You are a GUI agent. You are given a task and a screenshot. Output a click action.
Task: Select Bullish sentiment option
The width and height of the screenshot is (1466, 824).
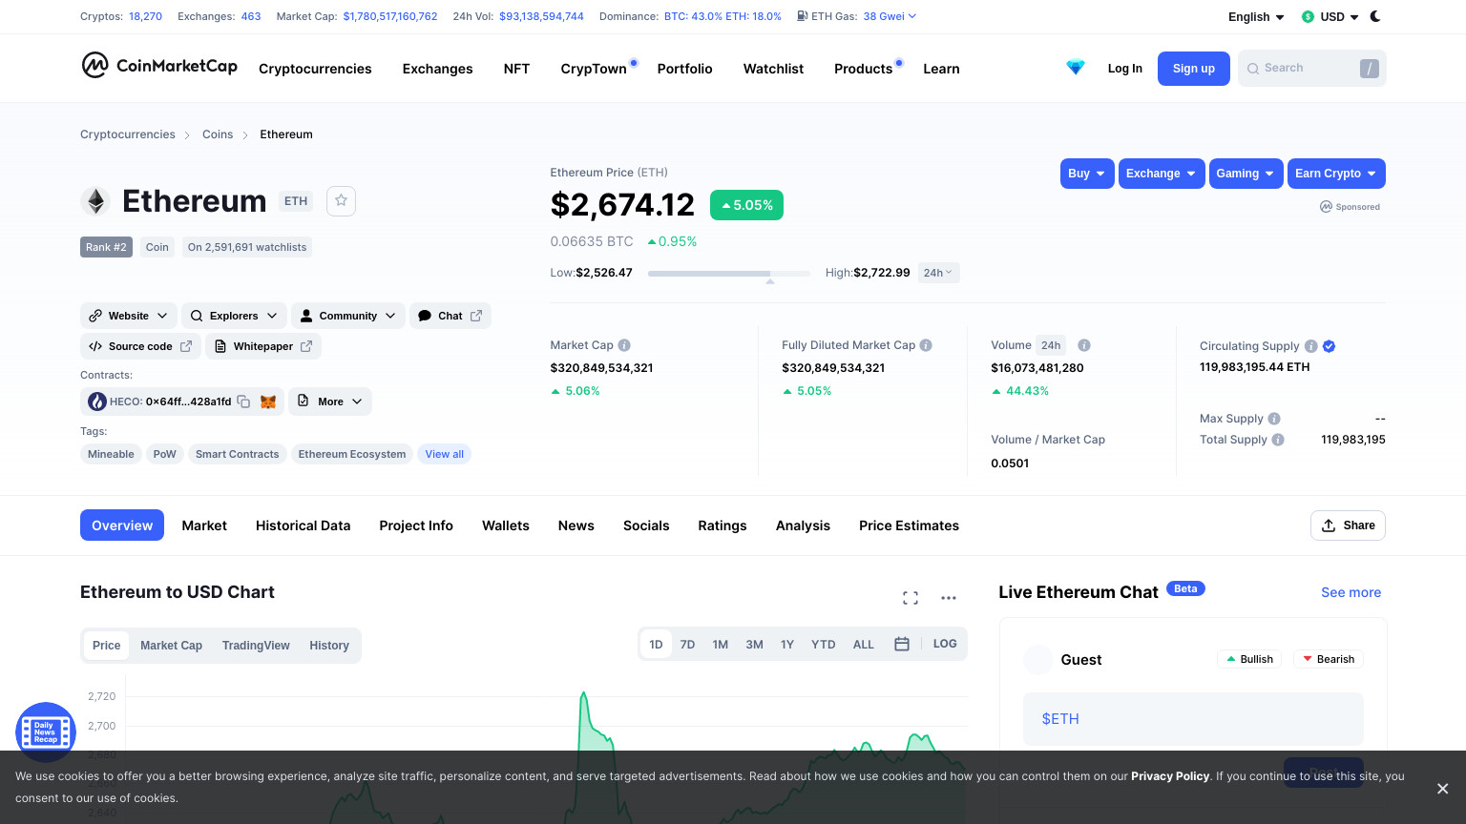coord(1250,659)
